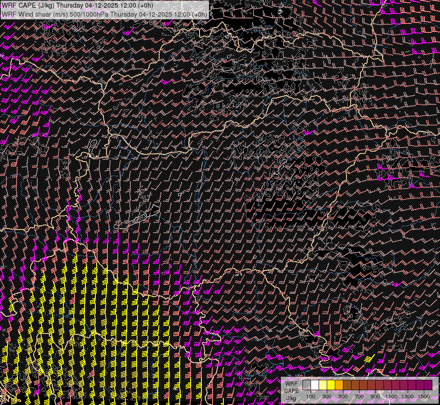Click the 500 tick label in legend
Screen dimensions: 440x405
coord(343,396)
